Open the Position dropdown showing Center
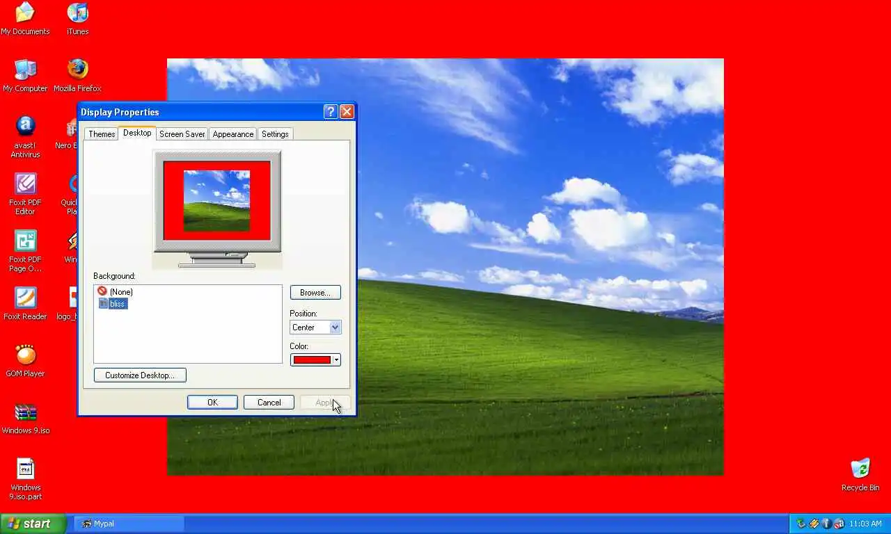The width and height of the screenshot is (891, 534). [x=315, y=327]
